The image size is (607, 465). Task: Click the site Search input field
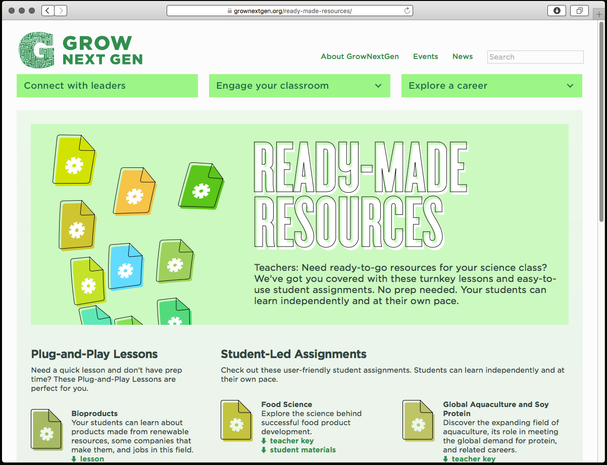[x=535, y=57]
